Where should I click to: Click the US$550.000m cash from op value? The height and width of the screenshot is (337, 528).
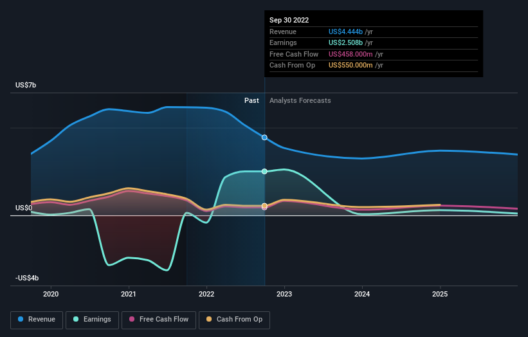click(350, 66)
